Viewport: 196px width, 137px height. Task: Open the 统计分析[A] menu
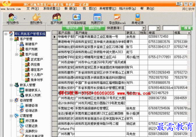[x=127, y=9]
